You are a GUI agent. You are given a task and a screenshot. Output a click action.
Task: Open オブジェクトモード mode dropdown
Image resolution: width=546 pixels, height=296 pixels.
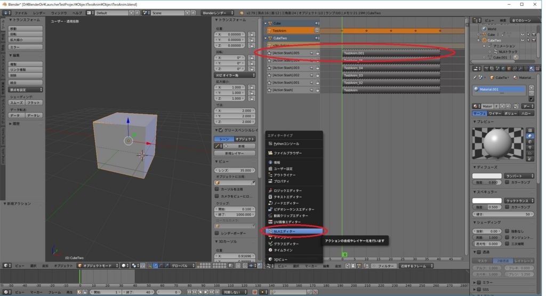(x=98, y=266)
